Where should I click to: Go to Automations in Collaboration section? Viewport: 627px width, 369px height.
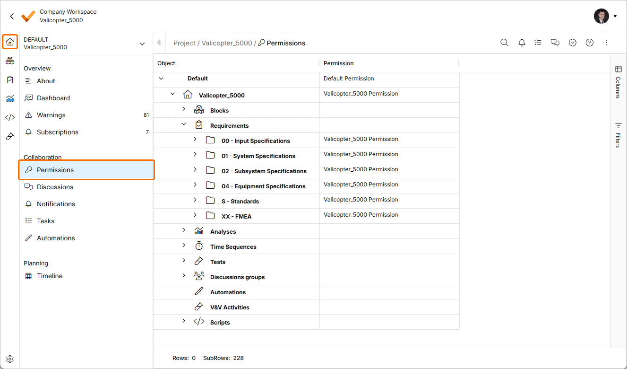[56, 238]
